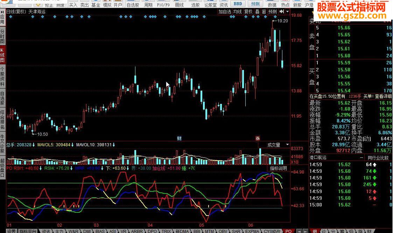Click 预测 in chart header bar
The width and height of the screenshot is (393, 233).
273,12
